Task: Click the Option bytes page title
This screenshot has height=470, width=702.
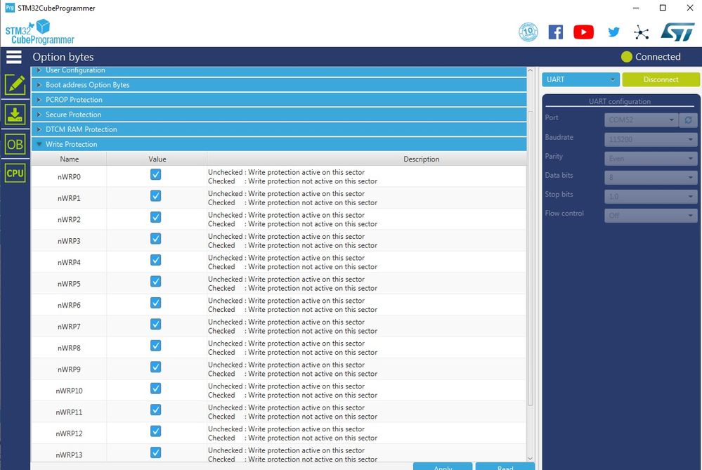Action: pos(63,57)
